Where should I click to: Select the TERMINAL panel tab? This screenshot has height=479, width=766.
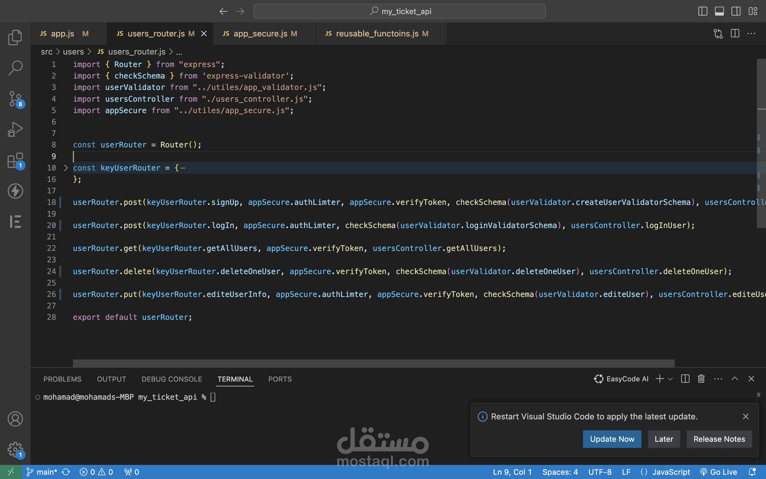click(x=235, y=379)
